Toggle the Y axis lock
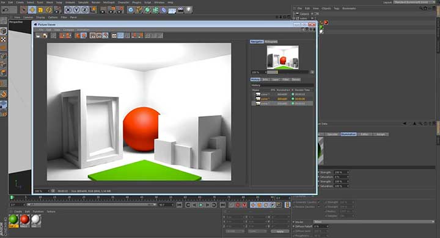This screenshot has width=440, height=238. click(x=76, y=10)
